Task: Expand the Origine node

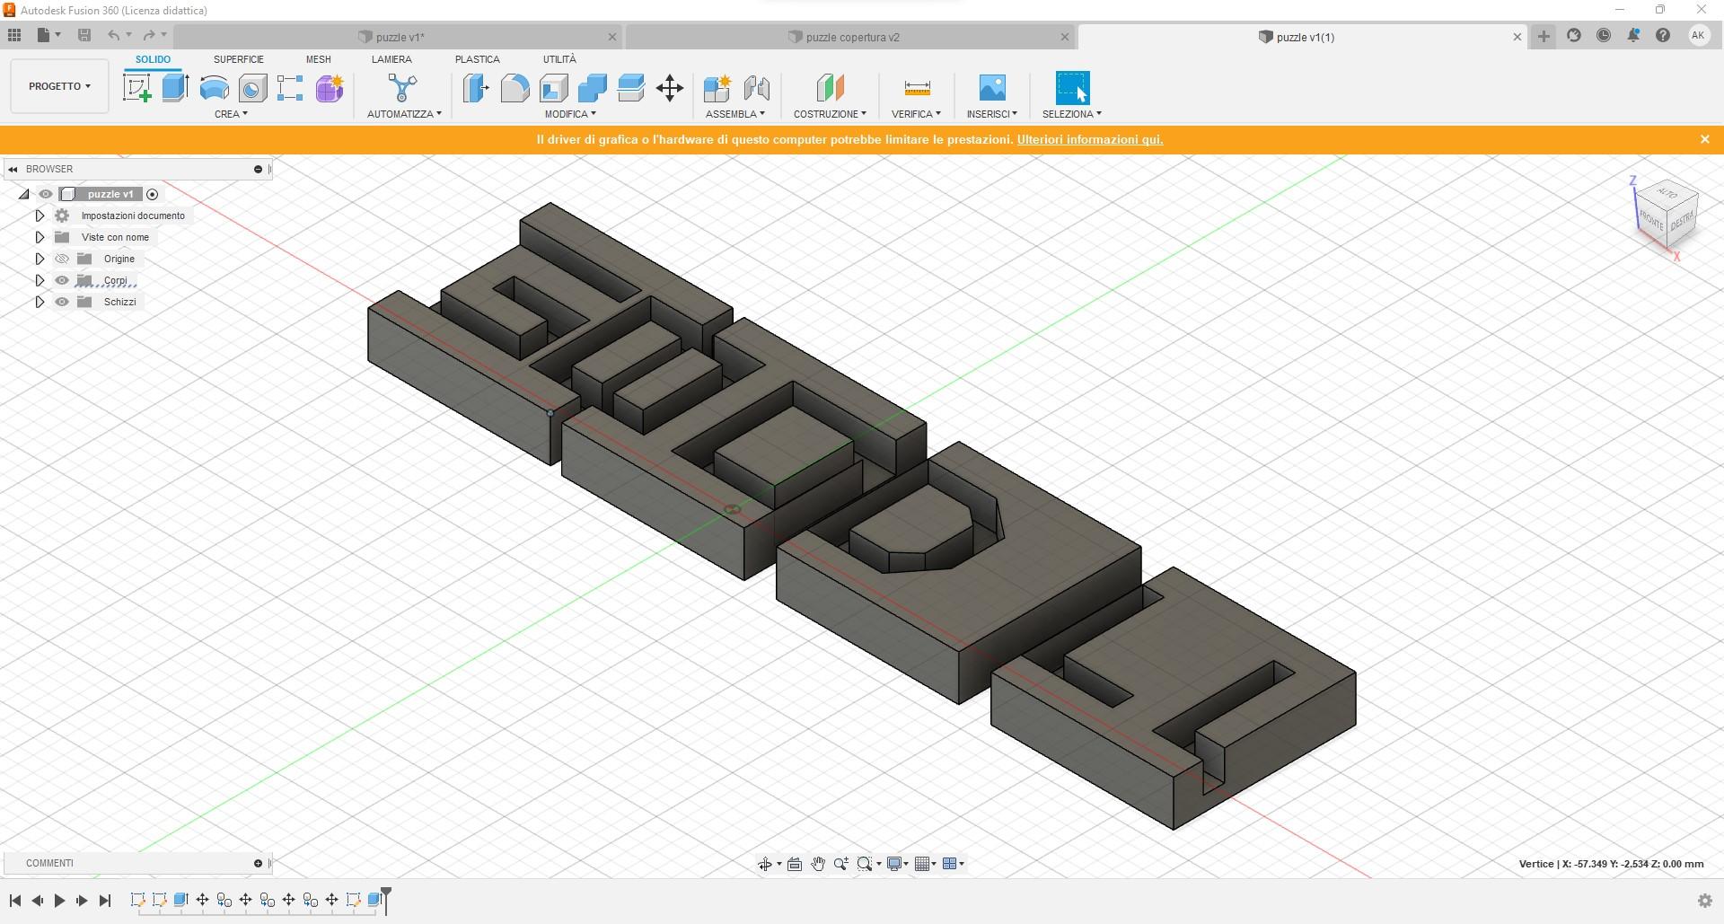Action: click(x=40, y=259)
